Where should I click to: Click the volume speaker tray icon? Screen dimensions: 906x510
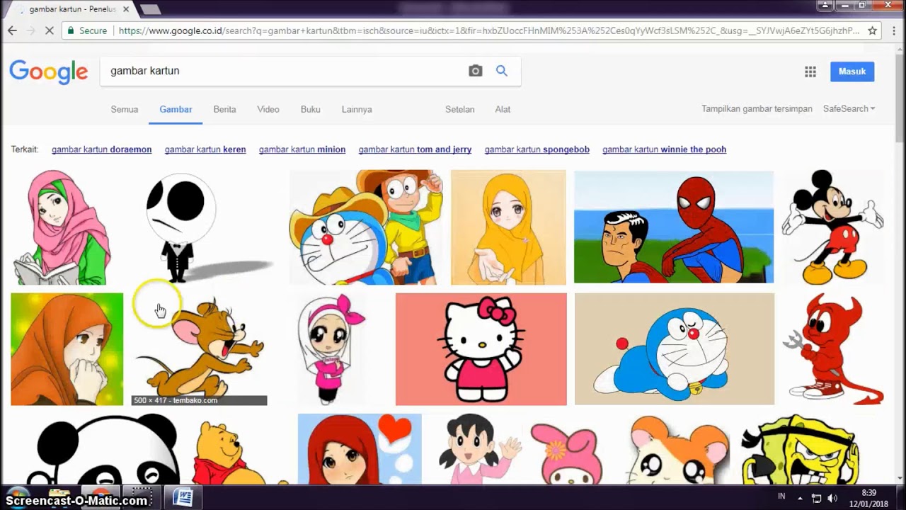pyautogui.click(x=832, y=498)
